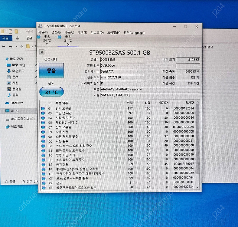238x227 pixels.
Task: Open the 파일 tab in Explorer ribbon
Action: (6, 38)
